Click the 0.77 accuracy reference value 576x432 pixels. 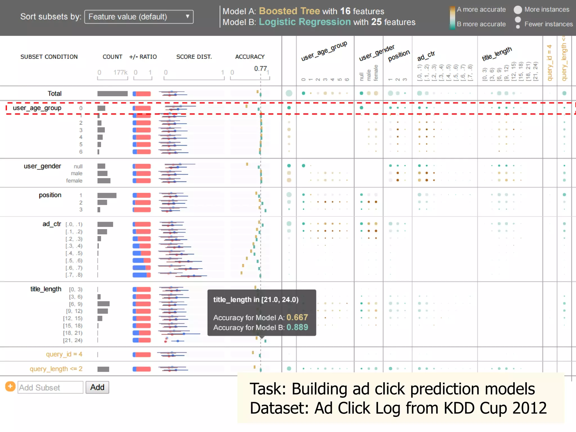260,68
